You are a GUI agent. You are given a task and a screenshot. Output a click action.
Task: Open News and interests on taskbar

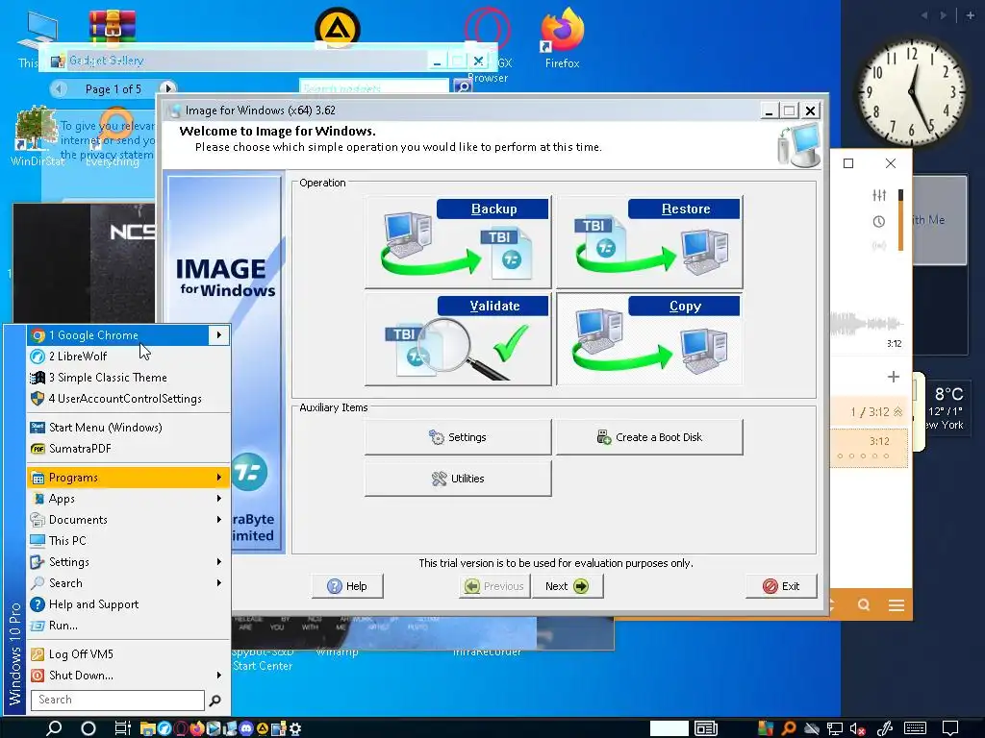coord(706,728)
